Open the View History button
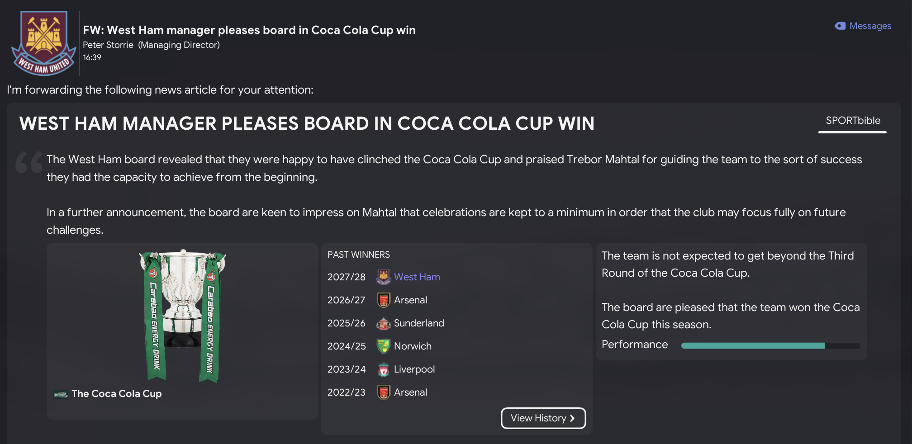Image resolution: width=912 pixels, height=444 pixels. [x=537, y=418]
